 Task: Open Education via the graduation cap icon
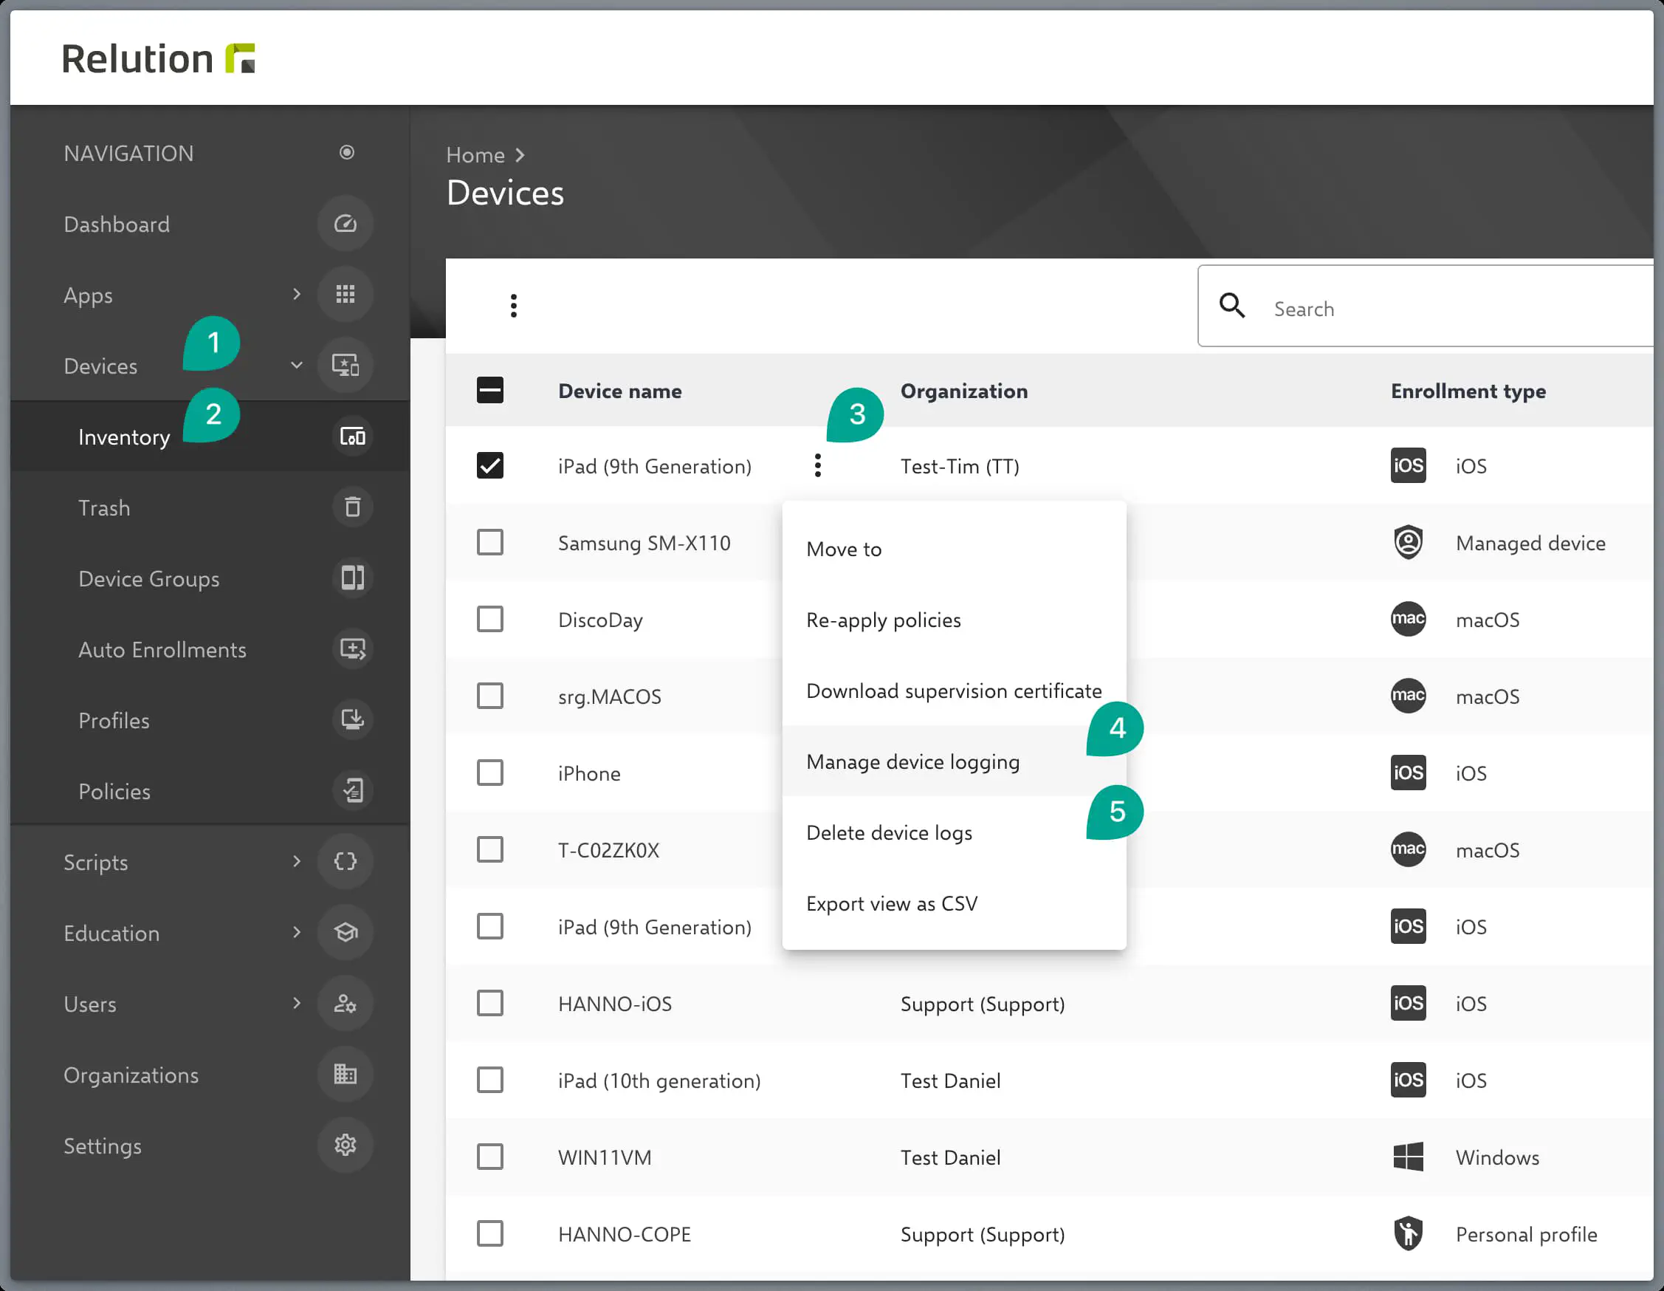(x=345, y=932)
